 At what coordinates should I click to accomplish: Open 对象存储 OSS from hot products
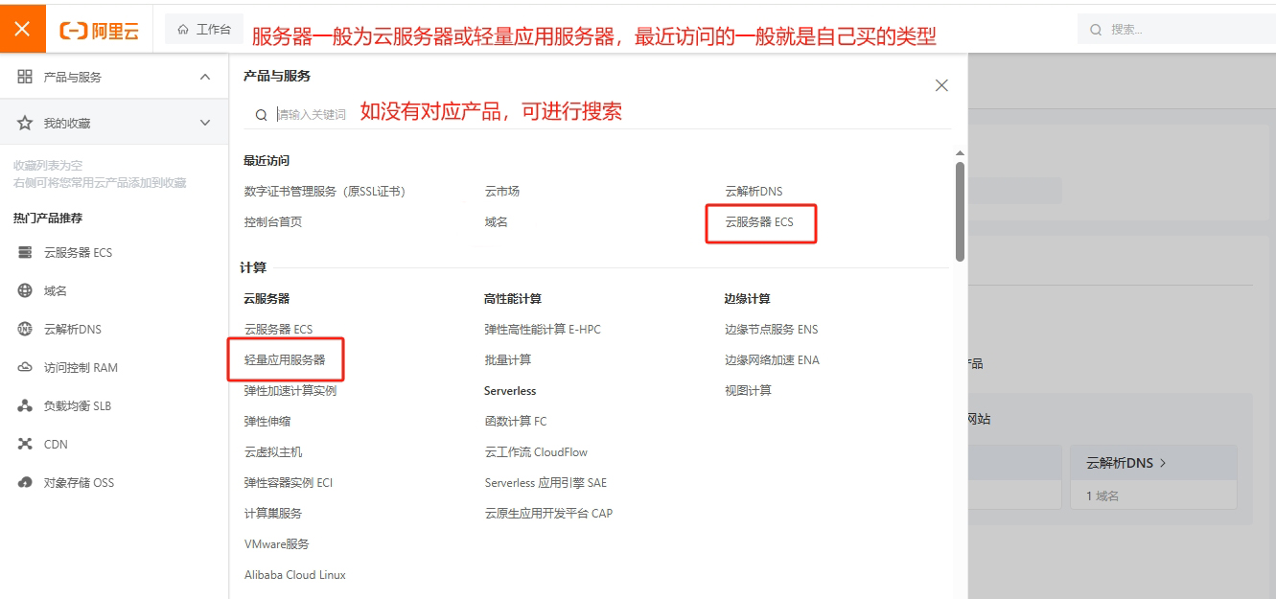(79, 483)
